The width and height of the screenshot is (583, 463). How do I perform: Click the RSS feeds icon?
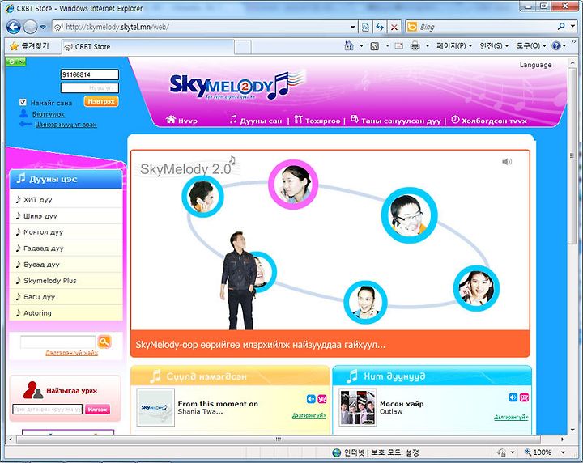(375, 46)
